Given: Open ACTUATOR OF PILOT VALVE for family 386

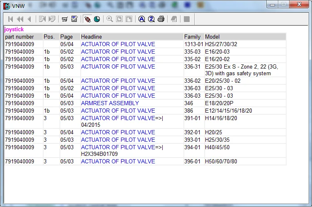Looking at the screenshot, I should click(x=118, y=111).
